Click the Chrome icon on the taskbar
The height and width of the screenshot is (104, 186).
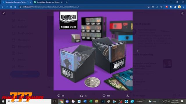[x=61, y=101]
